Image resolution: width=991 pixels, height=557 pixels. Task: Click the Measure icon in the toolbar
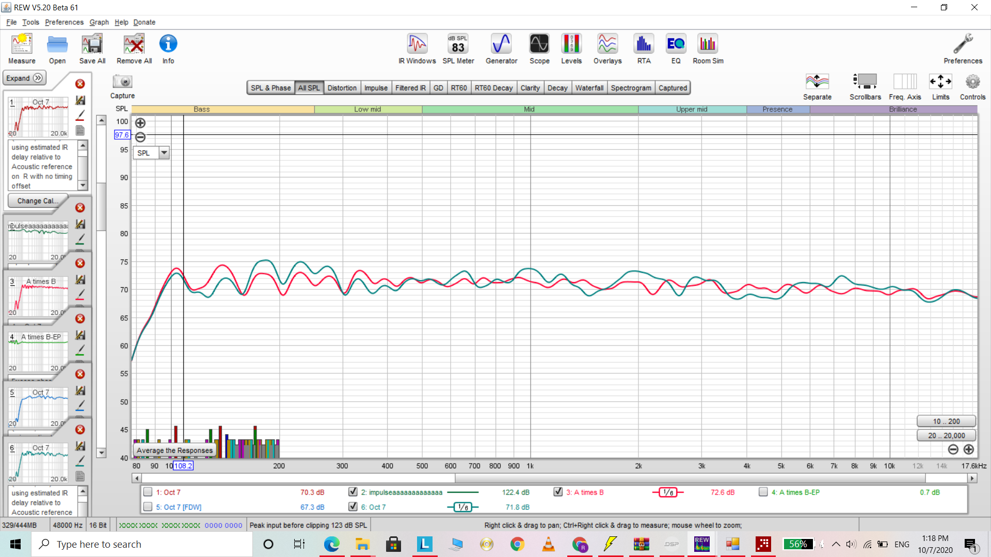point(22,44)
